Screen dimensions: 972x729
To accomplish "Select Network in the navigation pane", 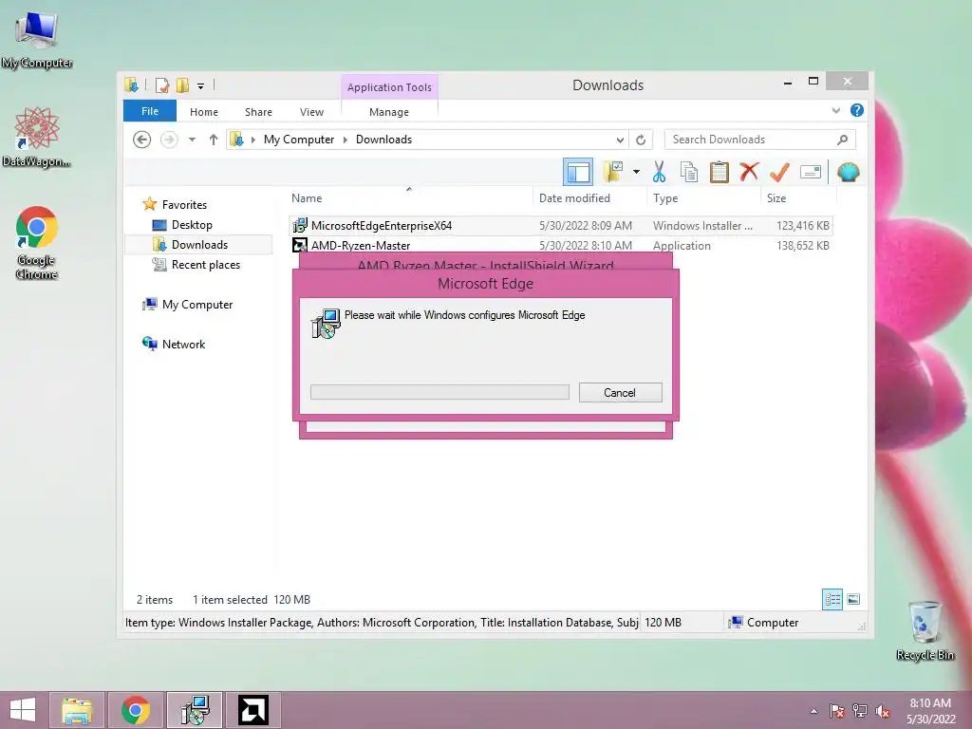I will [x=183, y=344].
